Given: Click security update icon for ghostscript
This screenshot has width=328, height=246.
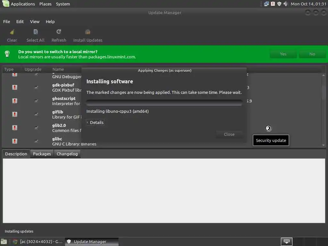Looking at the screenshot, I should tap(15, 101).
